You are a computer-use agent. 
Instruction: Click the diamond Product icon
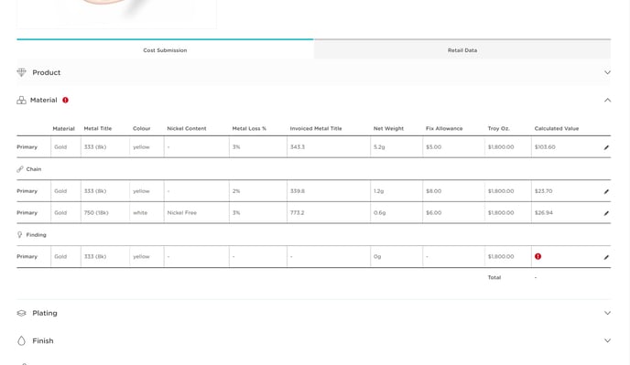[x=21, y=72]
